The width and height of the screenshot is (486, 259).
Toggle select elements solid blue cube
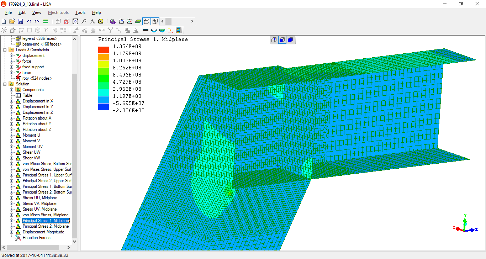pos(290,40)
